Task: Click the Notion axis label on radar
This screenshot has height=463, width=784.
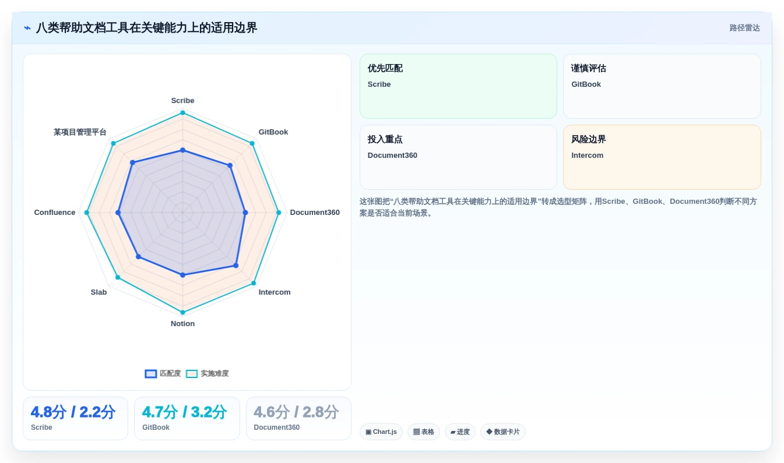Action: (x=182, y=324)
